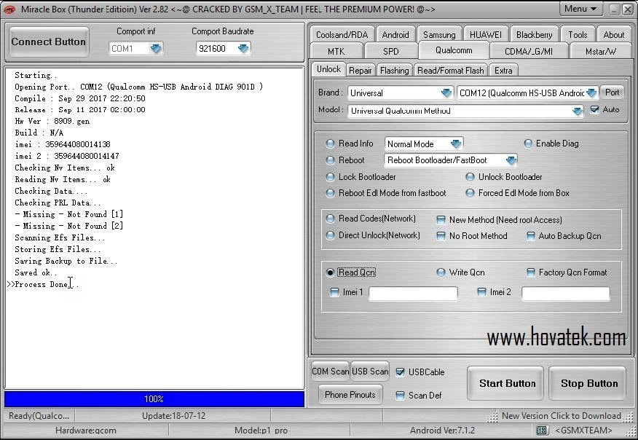Click the blue 100% progress bar

point(154,398)
